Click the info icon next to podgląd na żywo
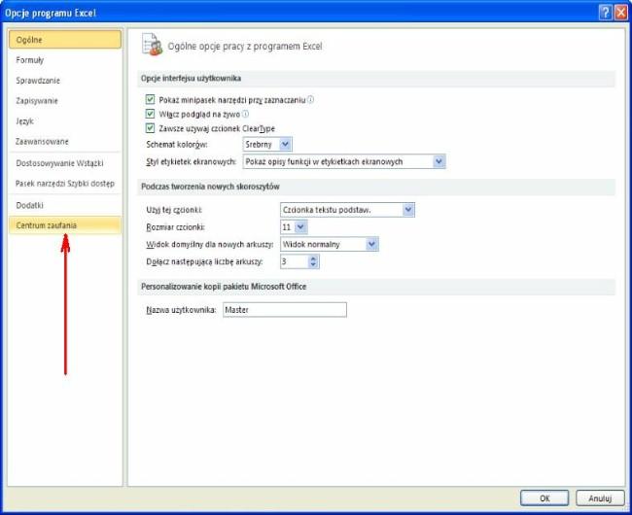632x515 pixels. tap(245, 114)
